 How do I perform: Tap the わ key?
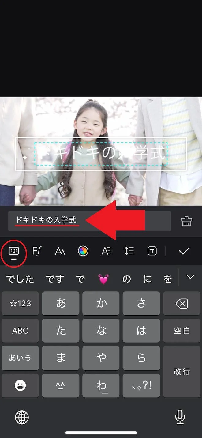(101, 386)
